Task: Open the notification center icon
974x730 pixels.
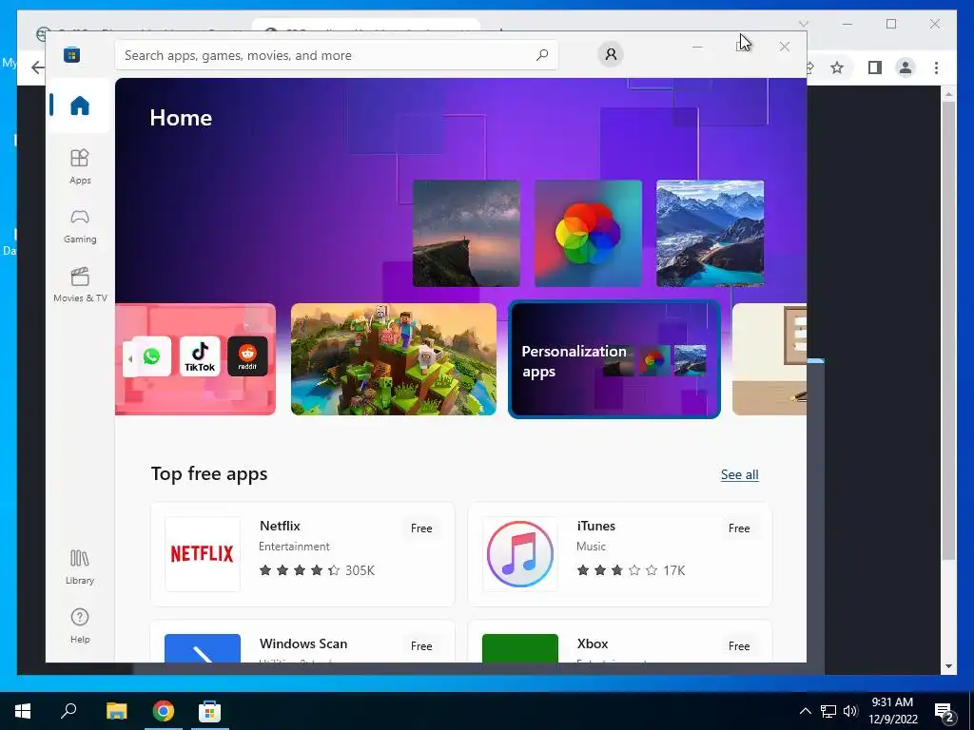Action: 945,712
